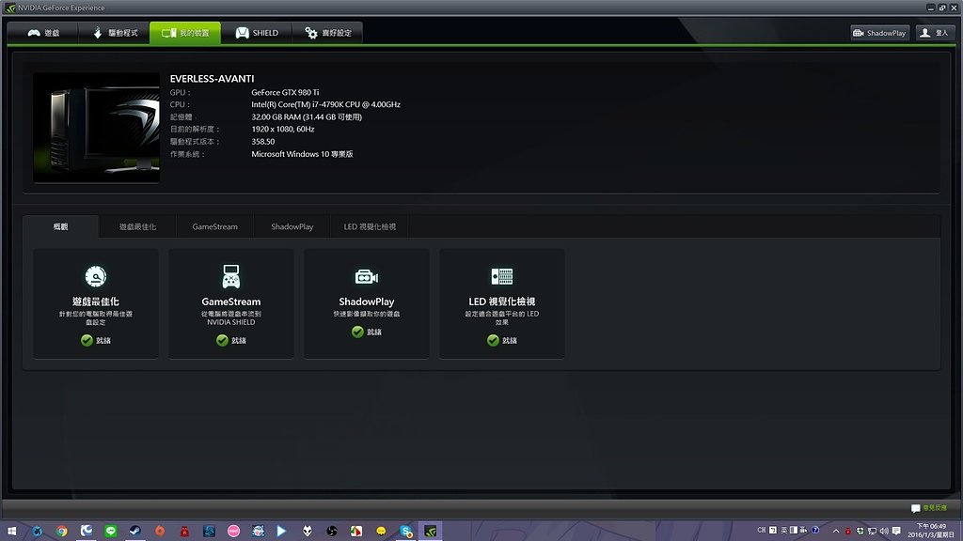The image size is (963, 541).
Task: Open Skype from the taskbar
Action: point(405,532)
